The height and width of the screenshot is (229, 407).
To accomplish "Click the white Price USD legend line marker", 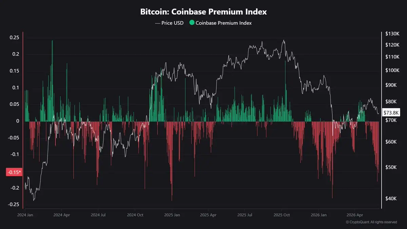I will click(x=158, y=23).
